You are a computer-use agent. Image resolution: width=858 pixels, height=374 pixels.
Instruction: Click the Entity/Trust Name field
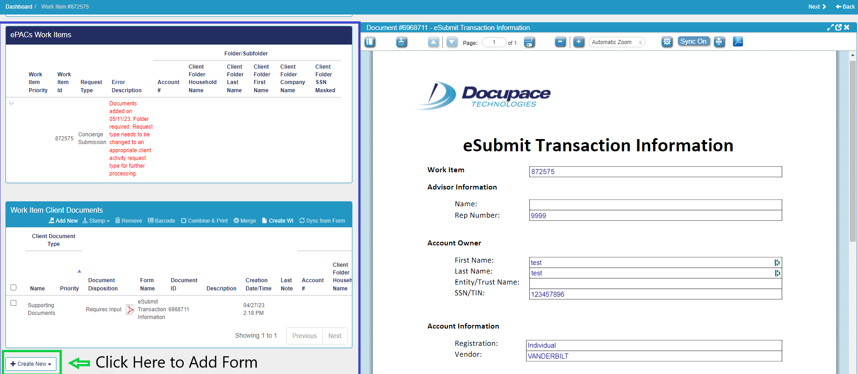pos(655,284)
